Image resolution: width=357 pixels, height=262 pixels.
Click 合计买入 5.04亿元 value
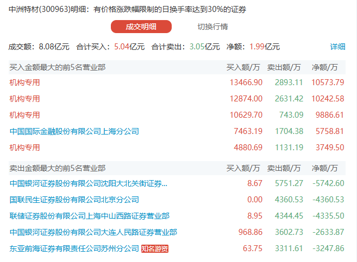coord(129,47)
